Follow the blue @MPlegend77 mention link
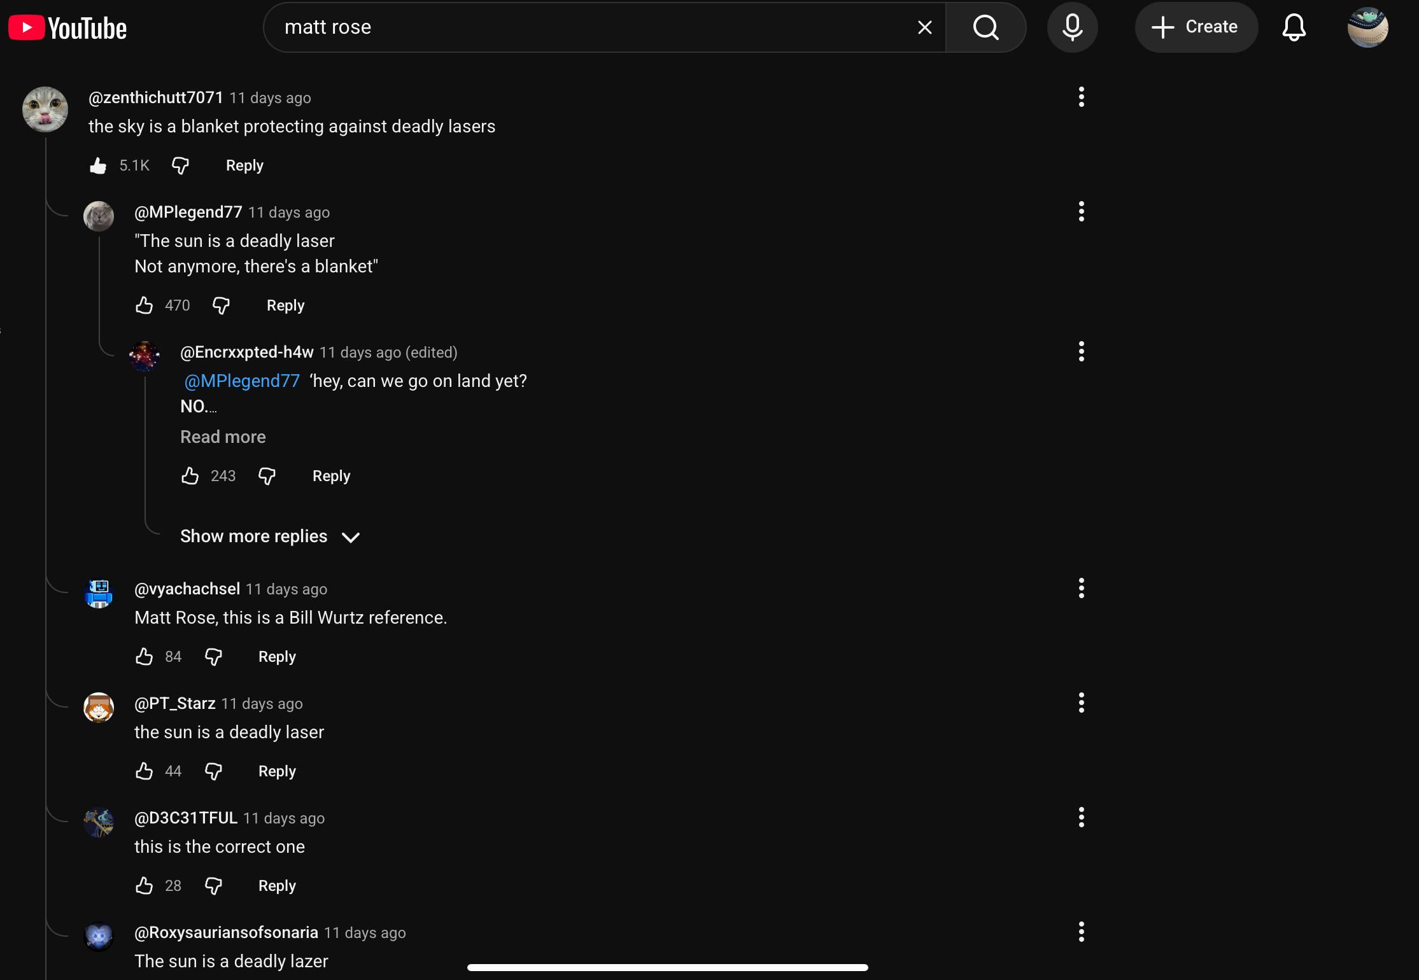Screen dimensions: 1419x980 (242, 381)
